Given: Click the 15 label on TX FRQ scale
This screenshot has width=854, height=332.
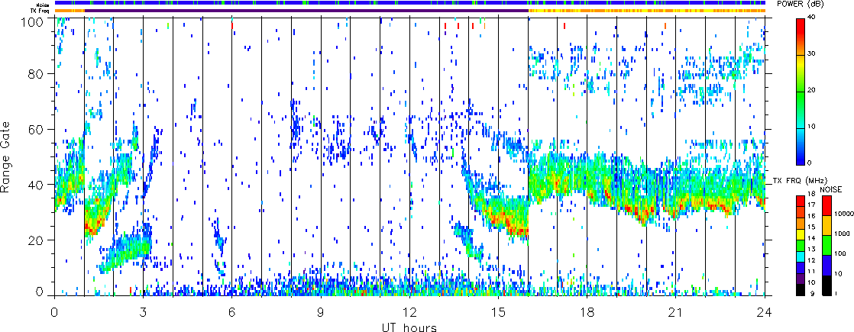Looking at the screenshot, I should coord(810,227).
